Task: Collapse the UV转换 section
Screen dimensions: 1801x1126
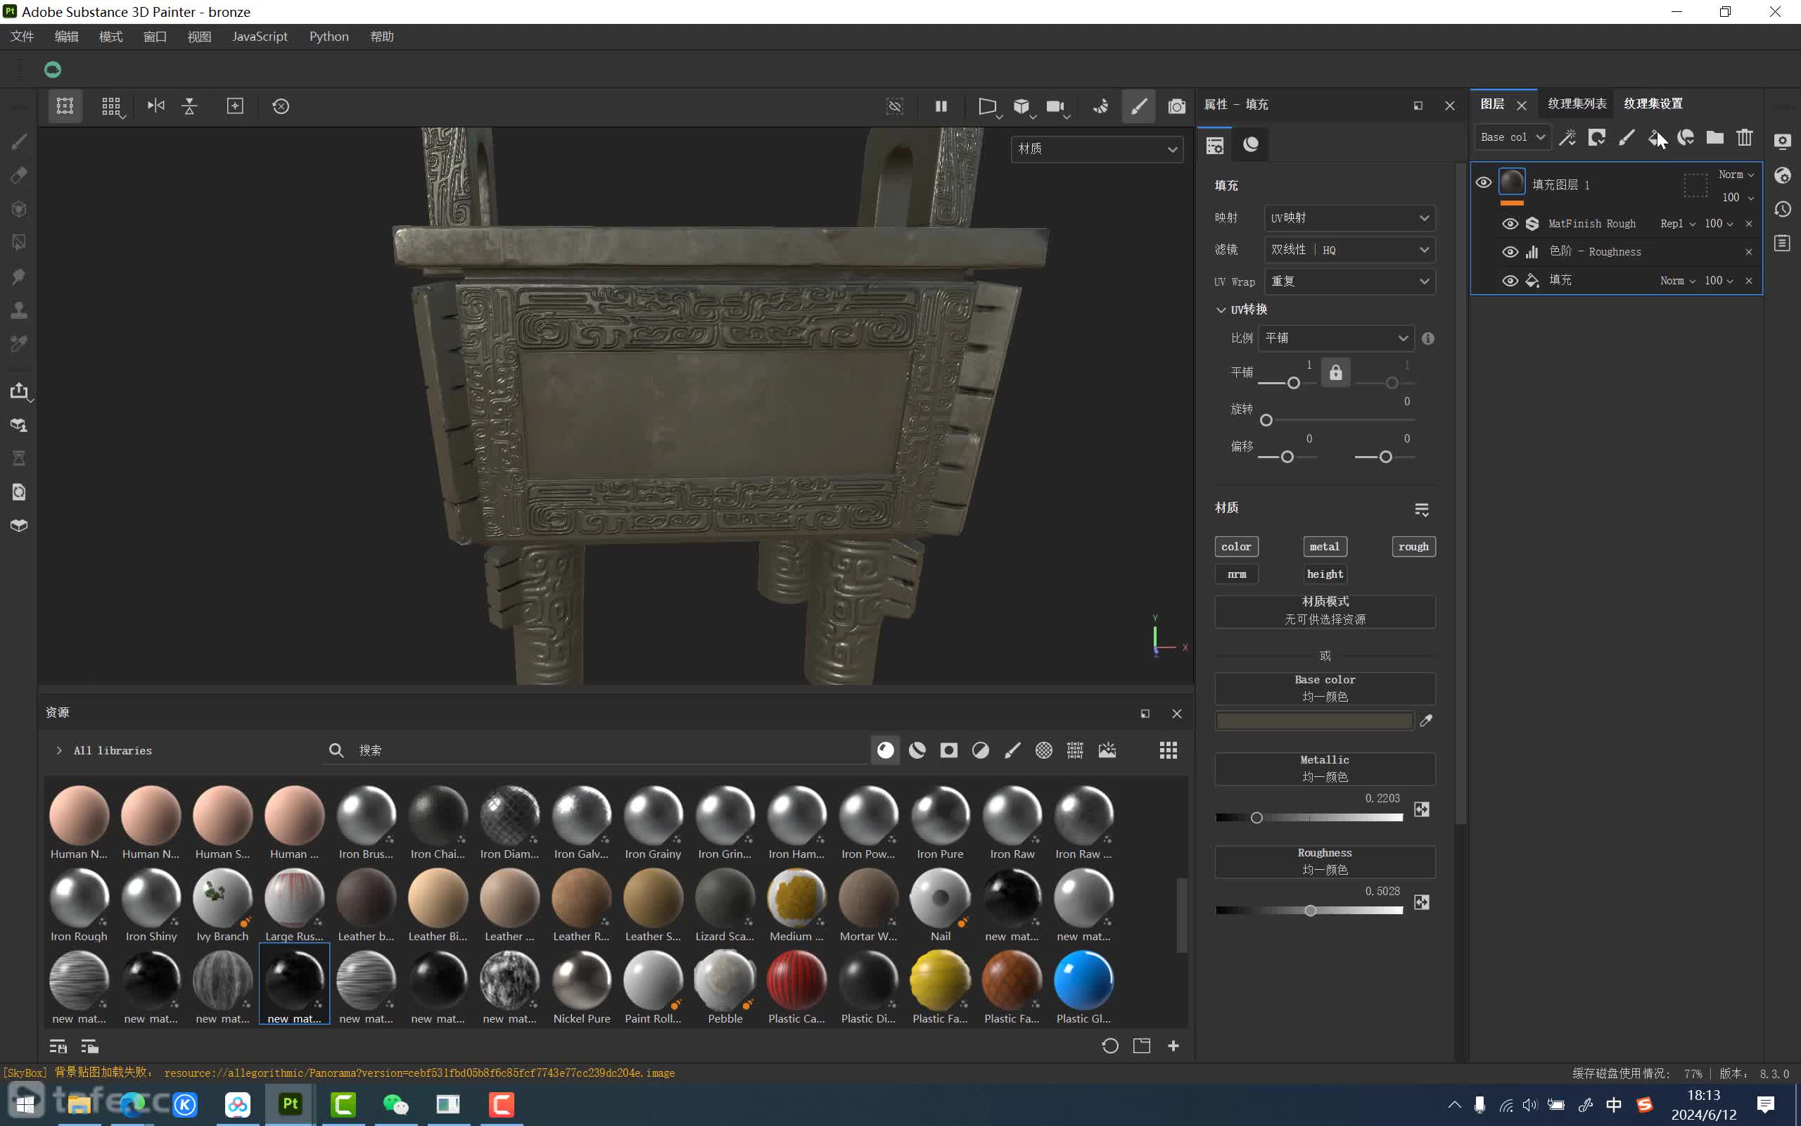Action: coord(1221,310)
